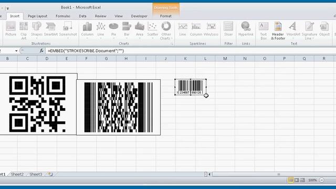Insert a Pie chart

pos(113,30)
